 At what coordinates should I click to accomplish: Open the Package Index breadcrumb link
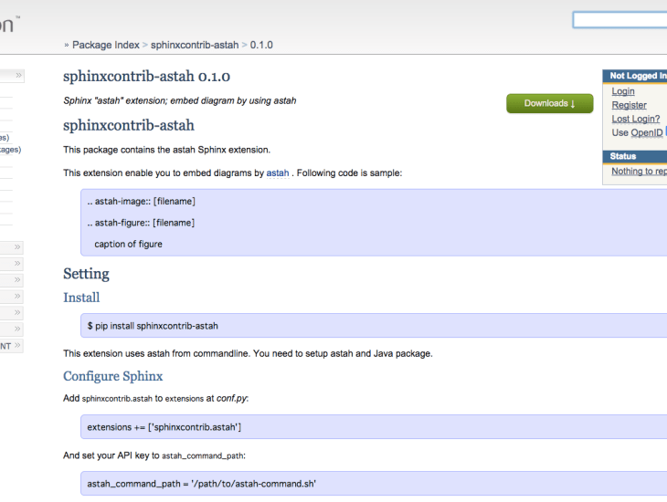coord(105,45)
